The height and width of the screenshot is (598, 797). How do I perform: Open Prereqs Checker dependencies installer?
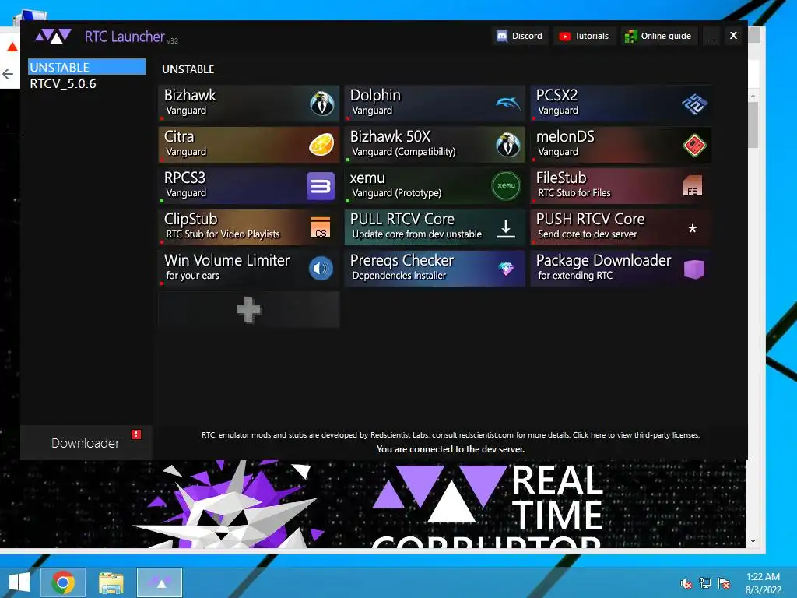[x=434, y=269]
